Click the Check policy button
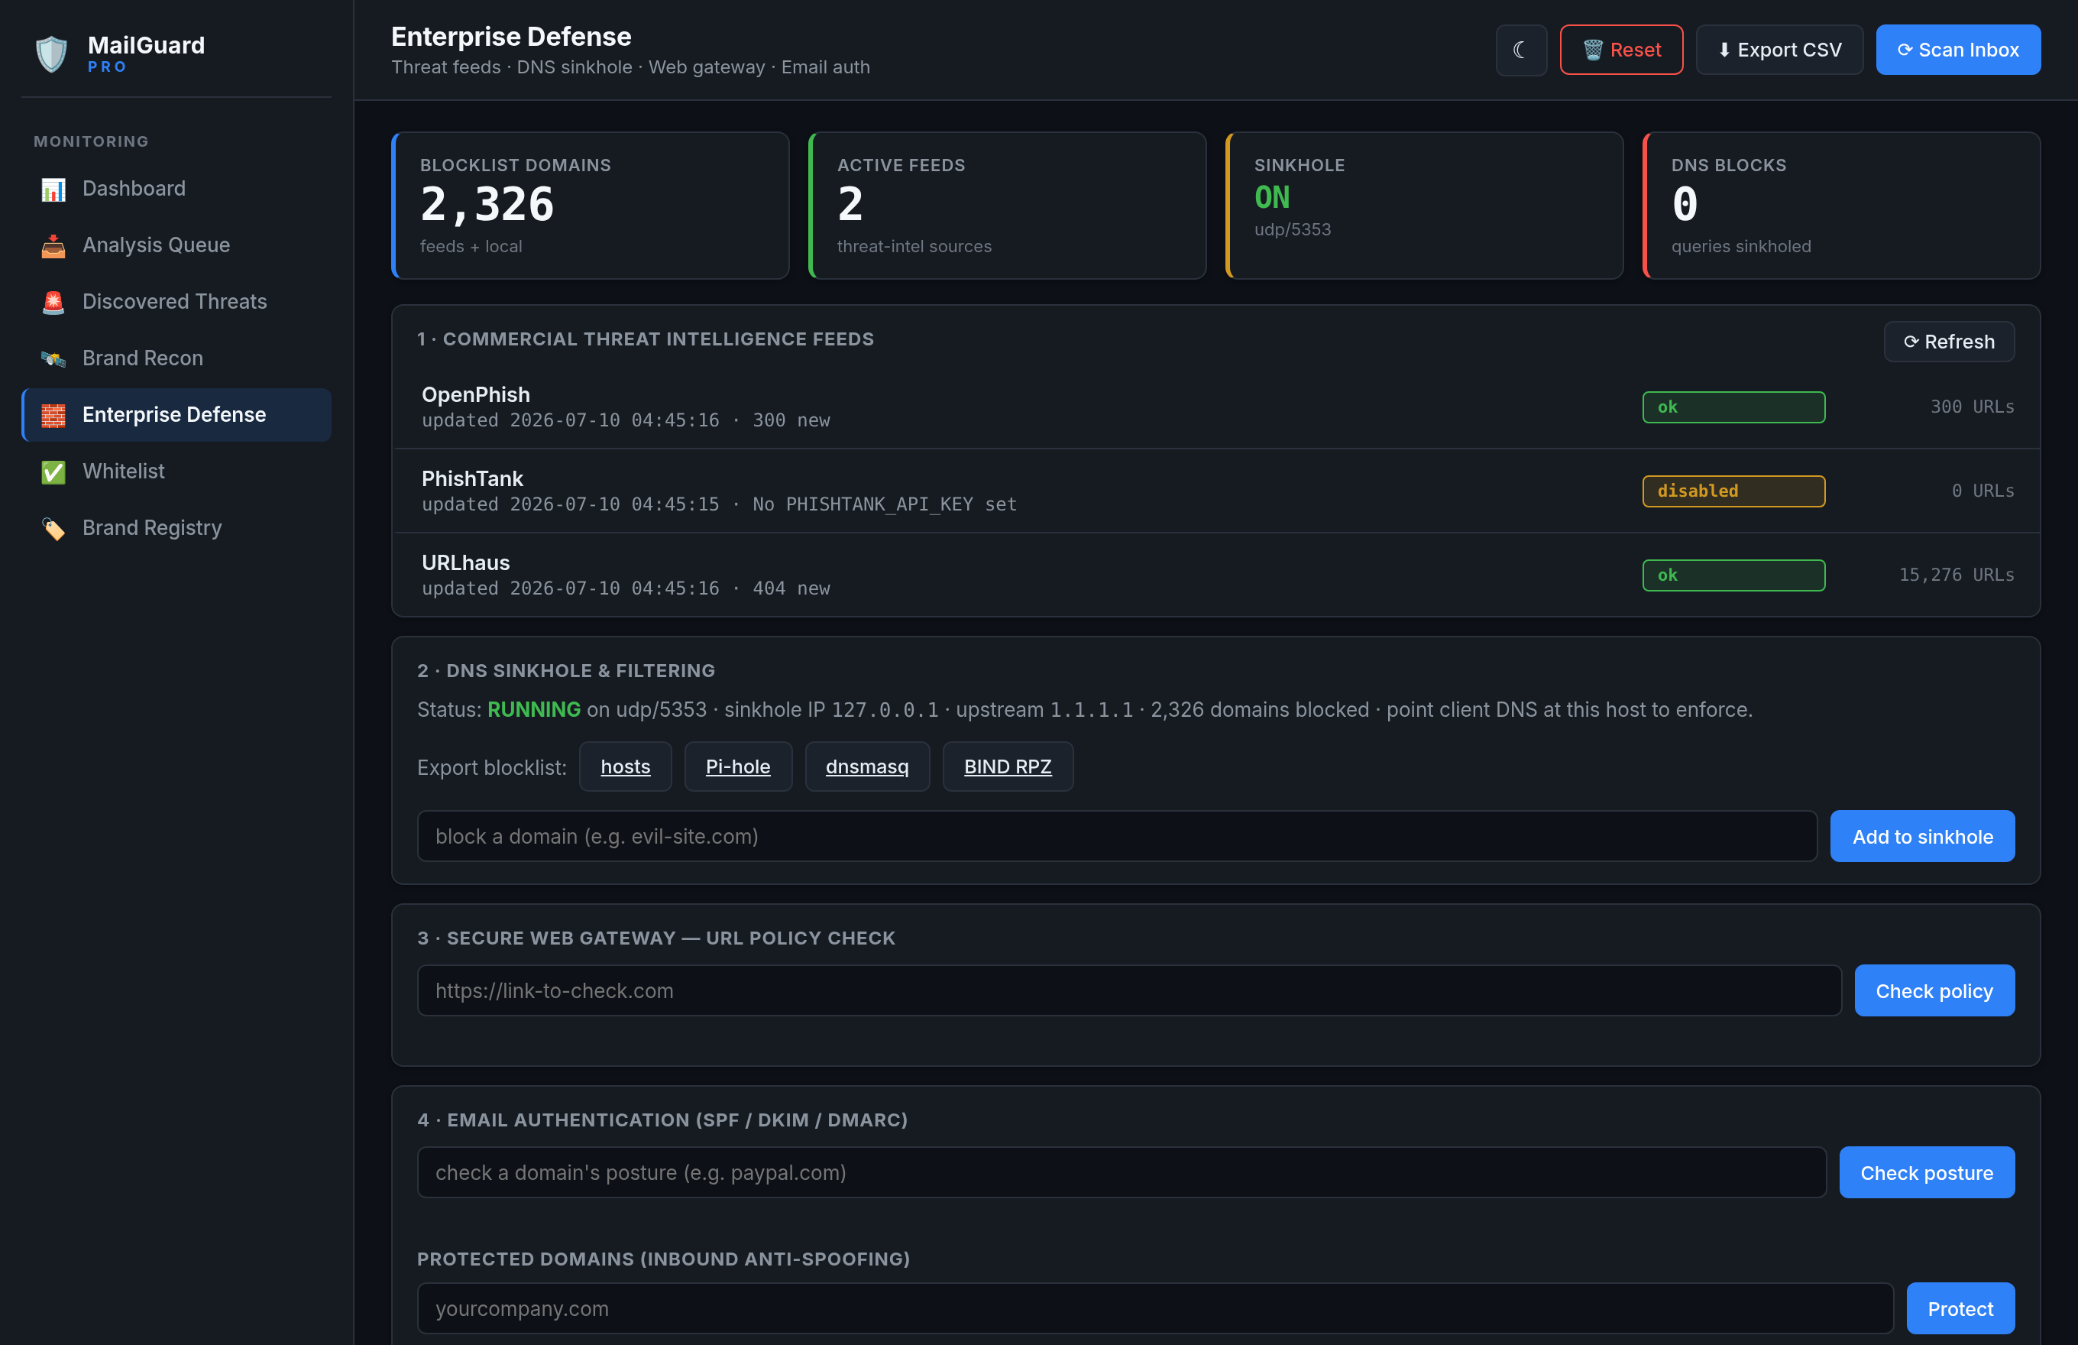The height and width of the screenshot is (1345, 2078). pos(1935,991)
